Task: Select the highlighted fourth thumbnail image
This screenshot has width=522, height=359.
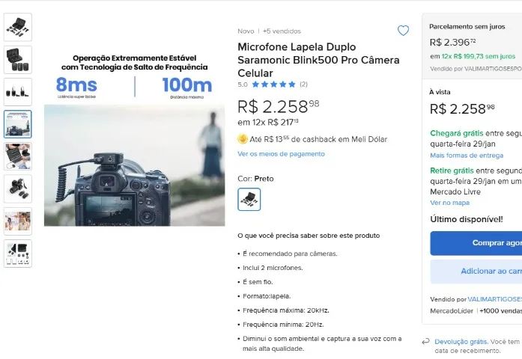Action: click(18, 124)
